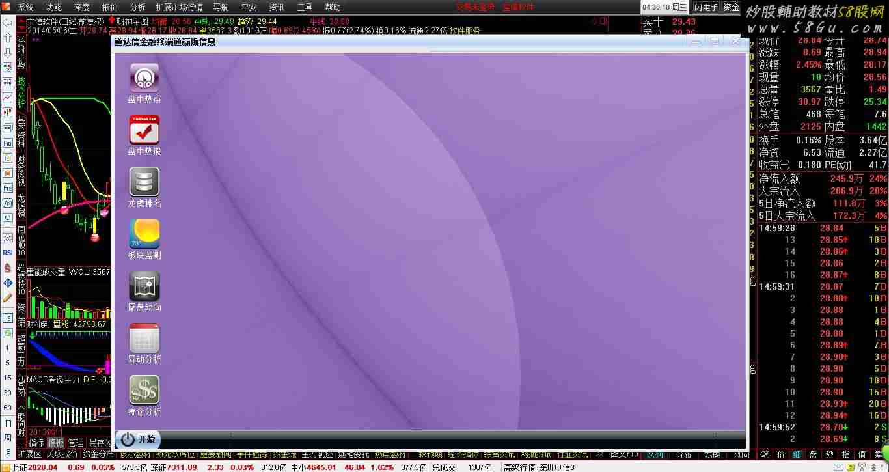
Task: Click 高级行情_深圳电信3 server status text
Action: [539, 467]
